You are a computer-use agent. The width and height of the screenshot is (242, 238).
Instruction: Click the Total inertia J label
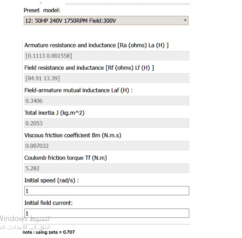coord(55,113)
